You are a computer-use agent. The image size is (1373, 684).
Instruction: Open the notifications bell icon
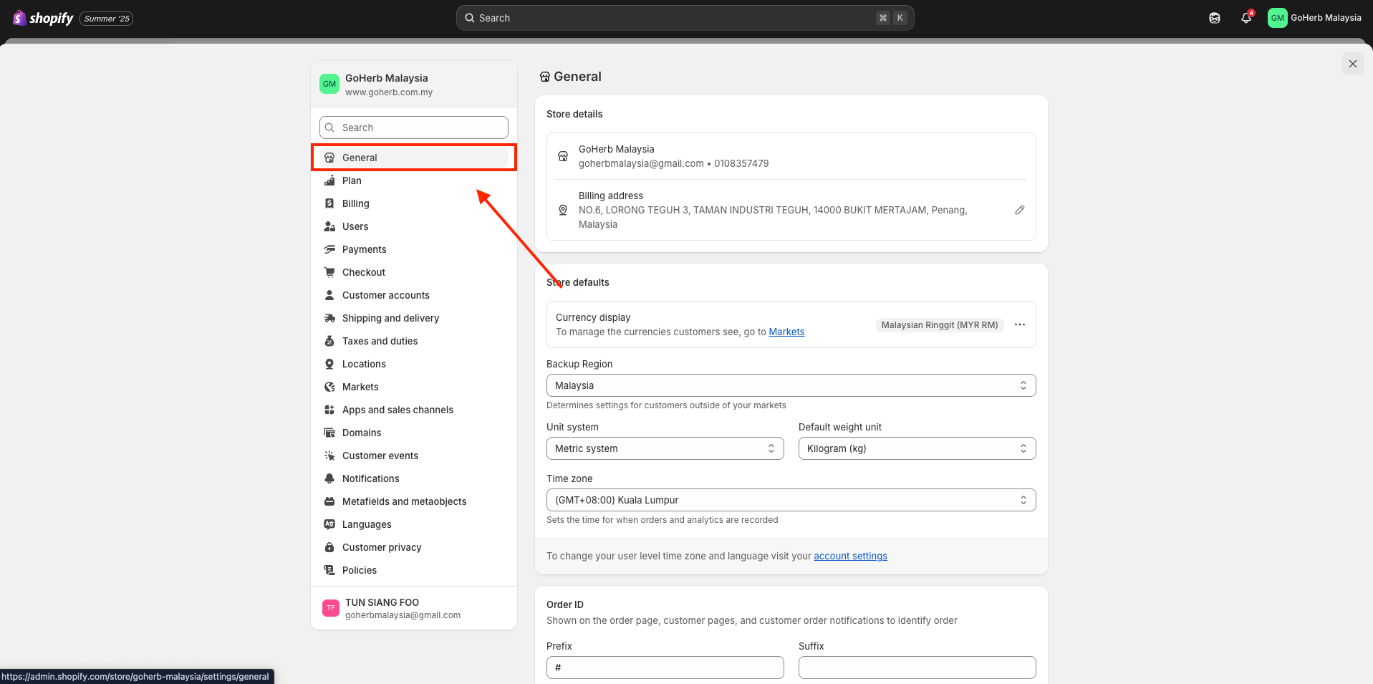tap(1246, 18)
